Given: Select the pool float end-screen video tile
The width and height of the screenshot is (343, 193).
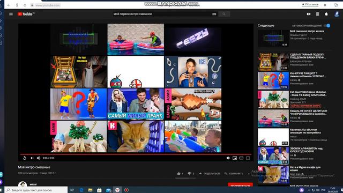Looking at the screenshot, I should [x=136, y=39].
